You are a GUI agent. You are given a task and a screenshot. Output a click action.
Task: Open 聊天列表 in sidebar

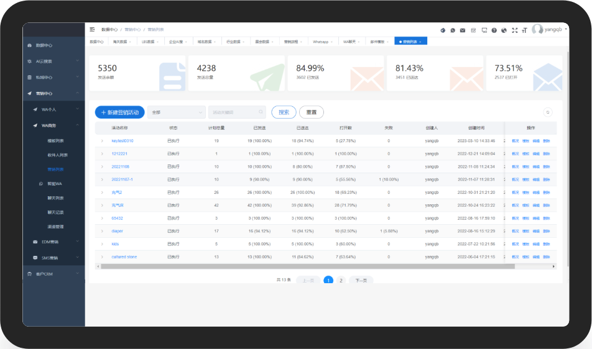[x=55, y=198]
